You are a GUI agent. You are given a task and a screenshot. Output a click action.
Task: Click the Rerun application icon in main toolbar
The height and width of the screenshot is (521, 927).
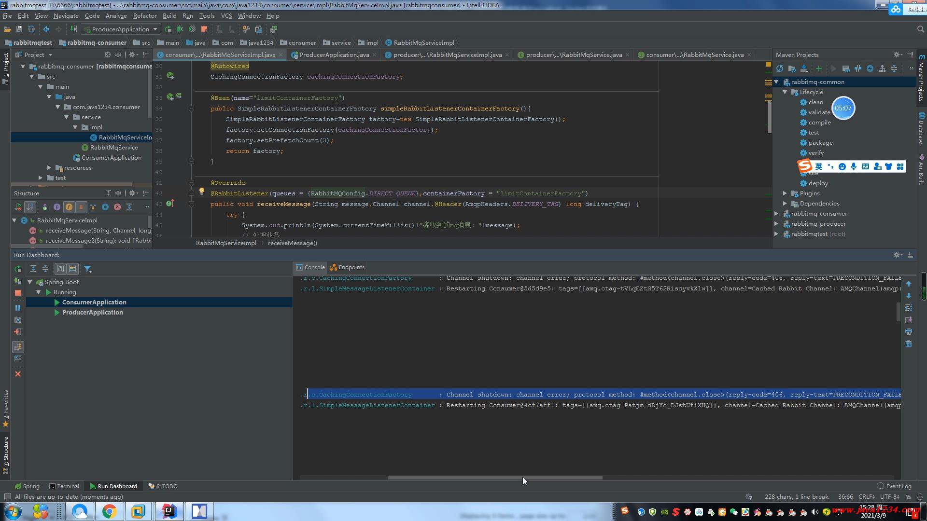point(168,29)
